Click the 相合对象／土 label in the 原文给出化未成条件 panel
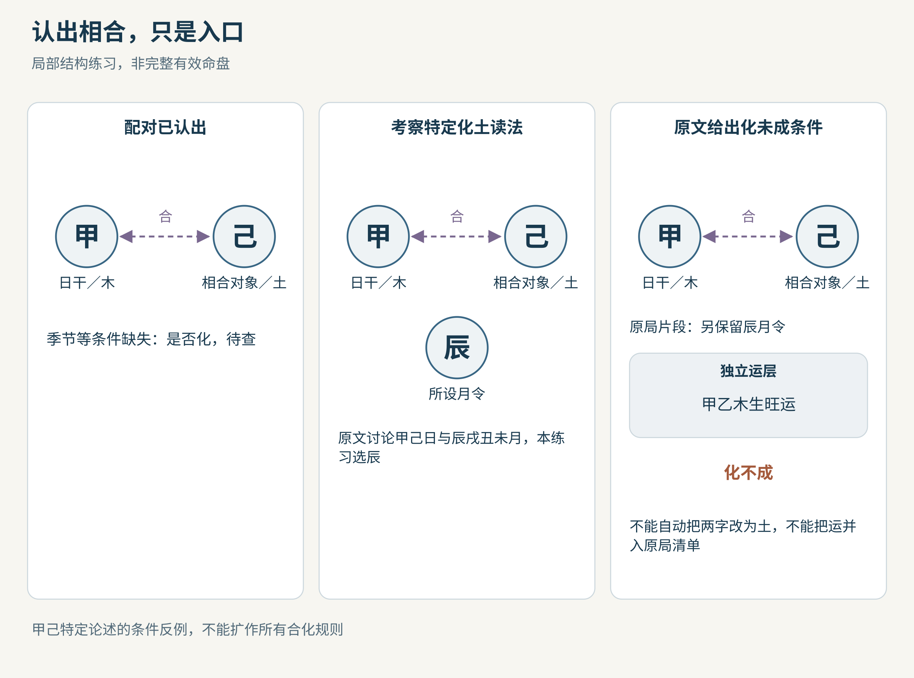The height and width of the screenshot is (678, 914). point(827,283)
